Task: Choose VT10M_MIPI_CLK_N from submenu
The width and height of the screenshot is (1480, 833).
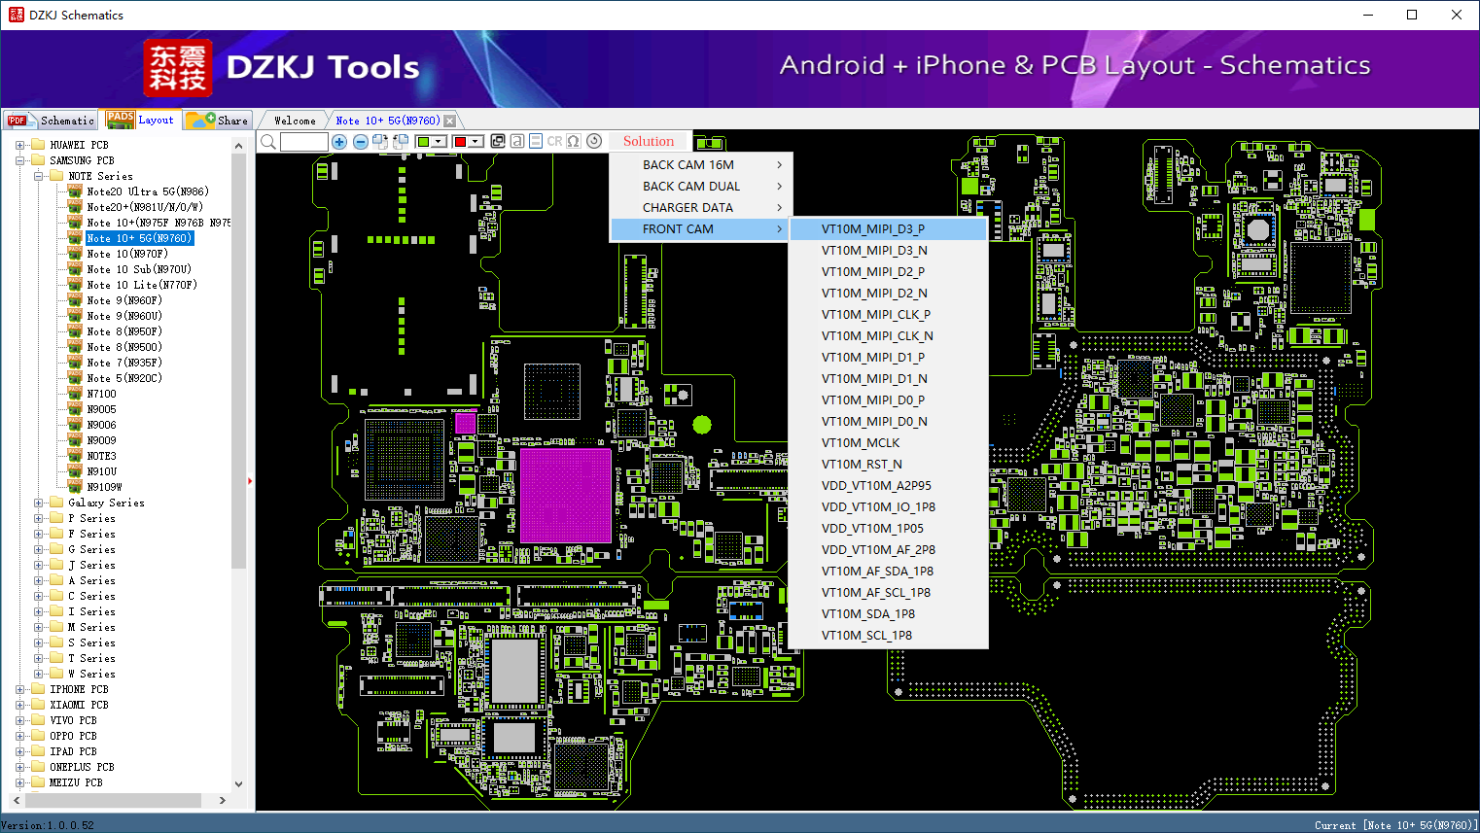Action: (x=889, y=336)
